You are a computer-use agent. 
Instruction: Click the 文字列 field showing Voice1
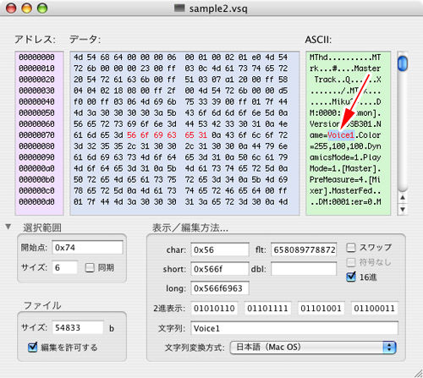(x=294, y=328)
